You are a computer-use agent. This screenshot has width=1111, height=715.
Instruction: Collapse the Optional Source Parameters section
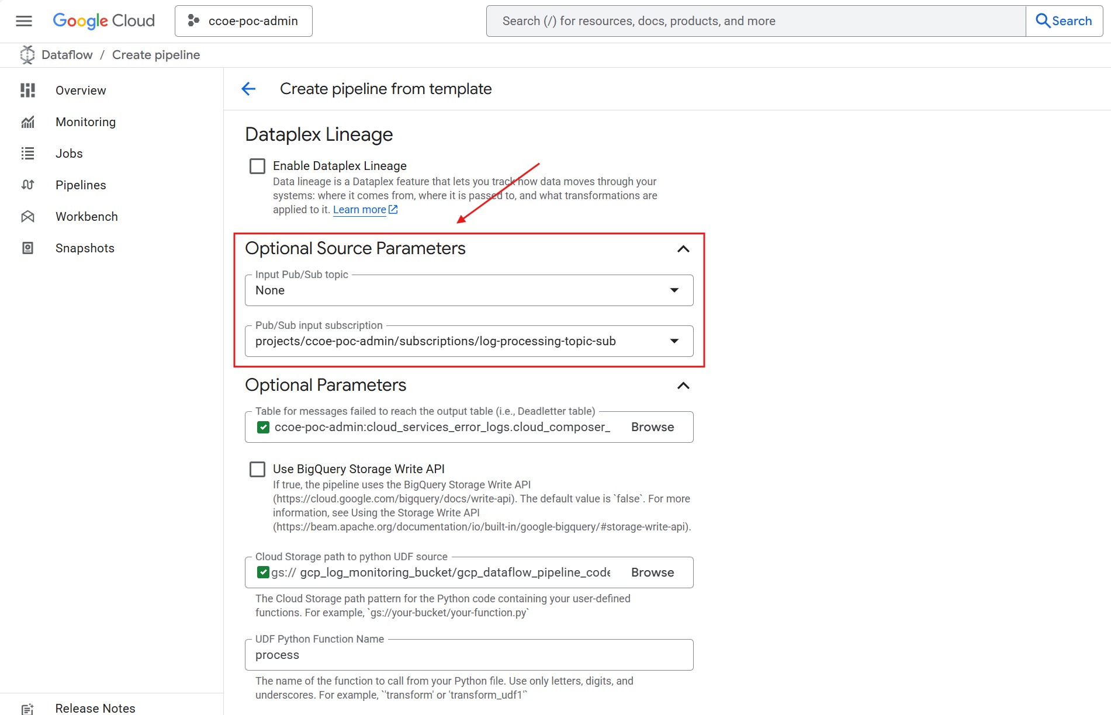pyautogui.click(x=683, y=249)
